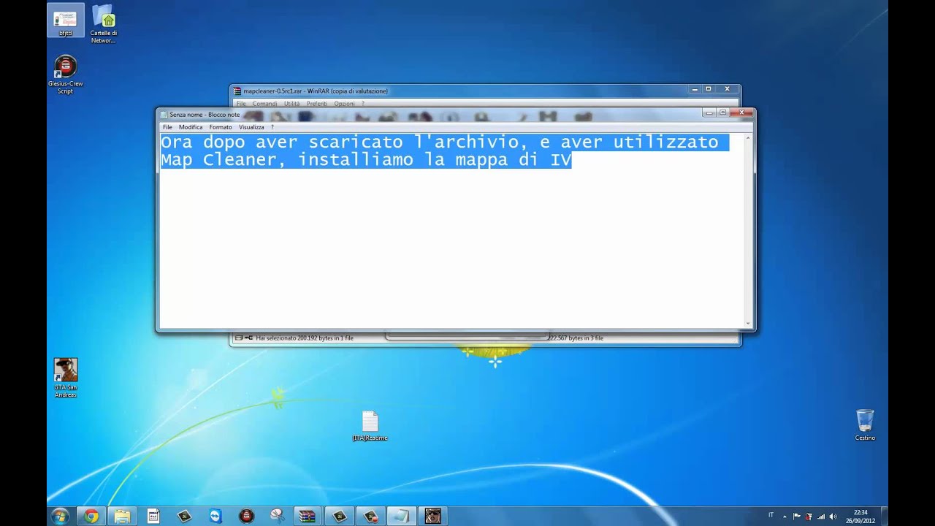Select the Cestino recycle bin icon

coord(865,424)
